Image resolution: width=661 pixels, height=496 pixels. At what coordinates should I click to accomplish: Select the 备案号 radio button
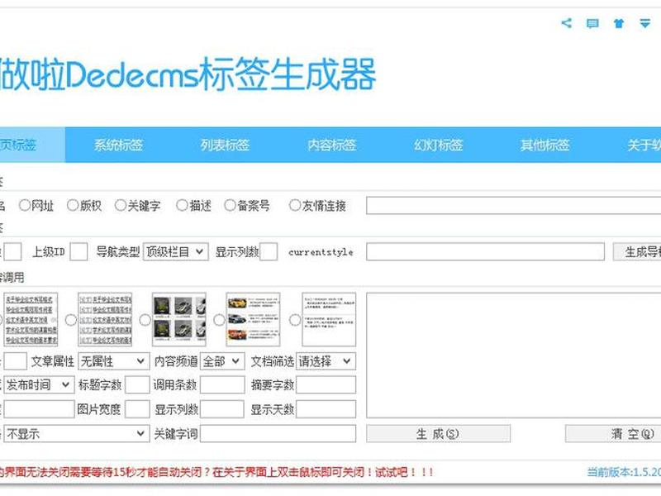231,205
